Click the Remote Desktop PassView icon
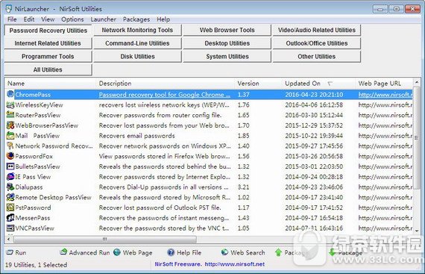The height and width of the screenshot is (274, 425). tap(10, 197)
